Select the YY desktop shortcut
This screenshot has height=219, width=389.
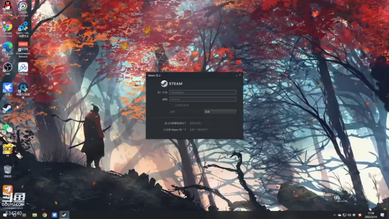click(x=8, y=150)
